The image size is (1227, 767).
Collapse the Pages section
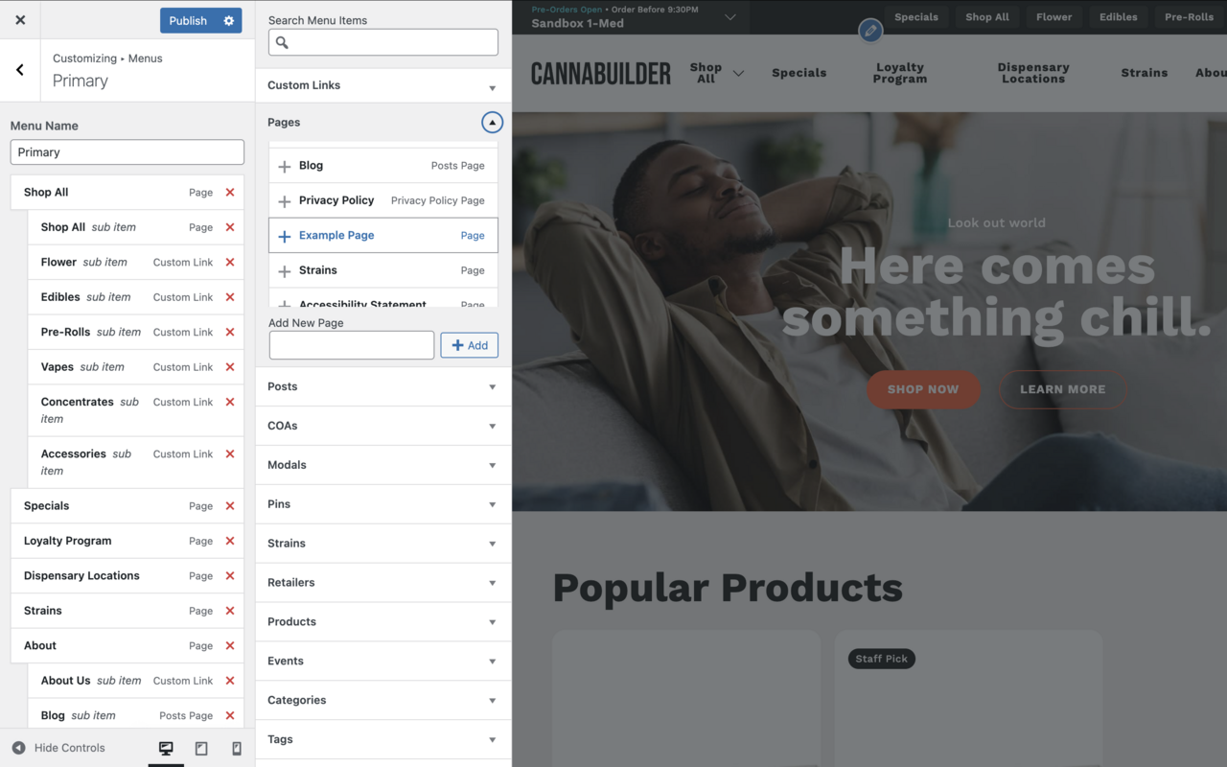point(492,123)
